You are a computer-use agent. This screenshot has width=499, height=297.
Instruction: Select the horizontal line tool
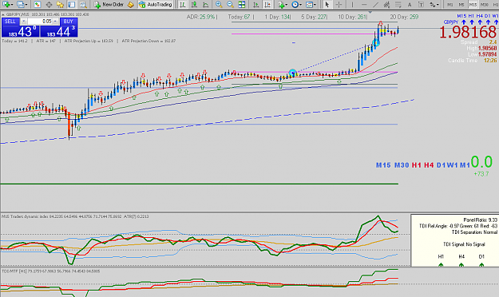point(364,5)
